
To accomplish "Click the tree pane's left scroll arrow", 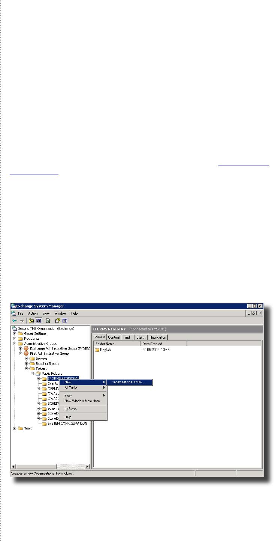I will (x=13, y=467).
